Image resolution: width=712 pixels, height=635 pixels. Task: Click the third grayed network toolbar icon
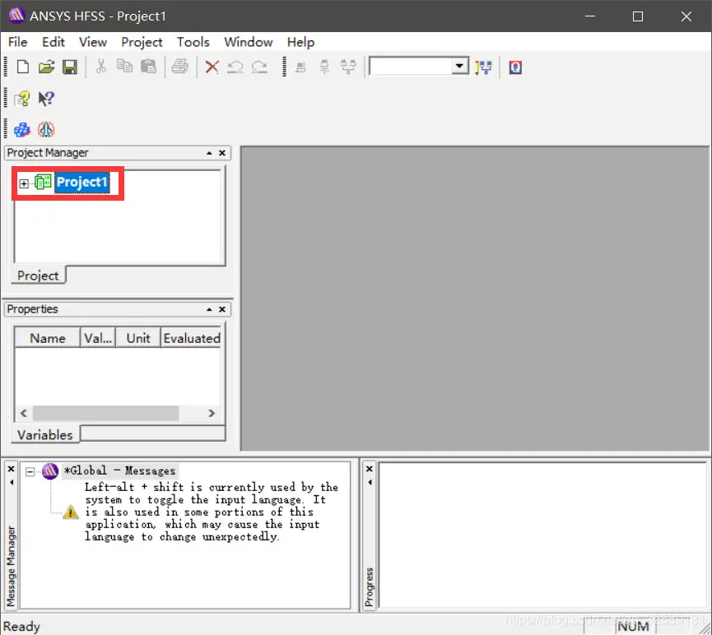click(348, 67)
